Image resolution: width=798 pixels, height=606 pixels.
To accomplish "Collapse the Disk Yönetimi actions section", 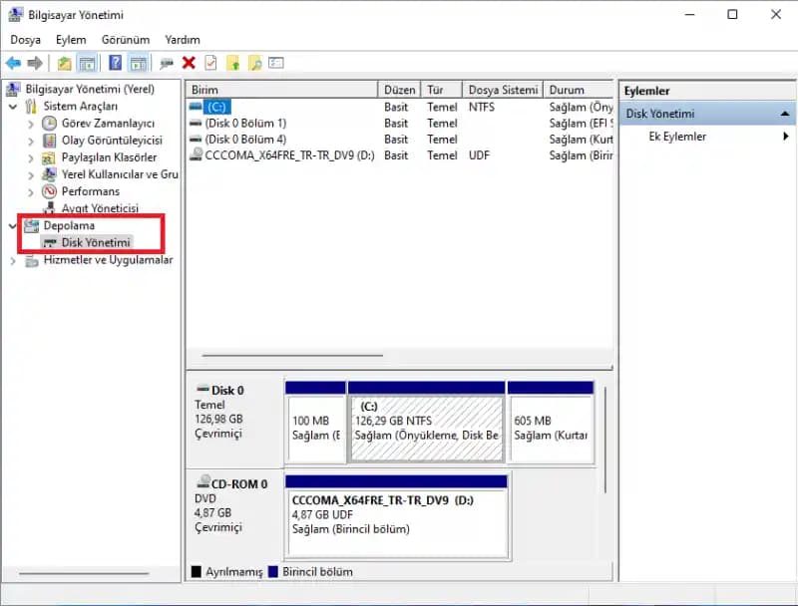I will tap(785, 114).
